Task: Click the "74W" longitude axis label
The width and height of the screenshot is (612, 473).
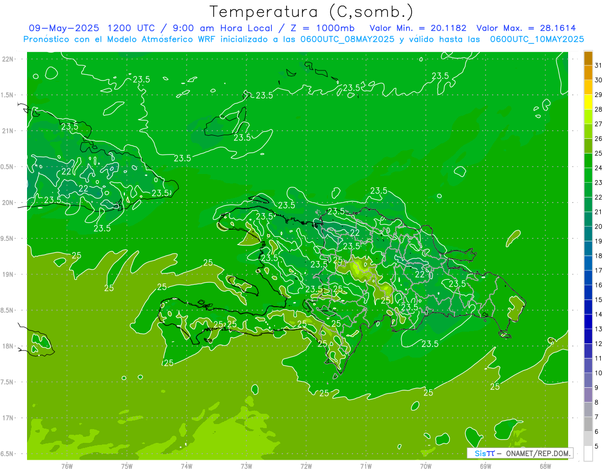Action: [187, 466]
